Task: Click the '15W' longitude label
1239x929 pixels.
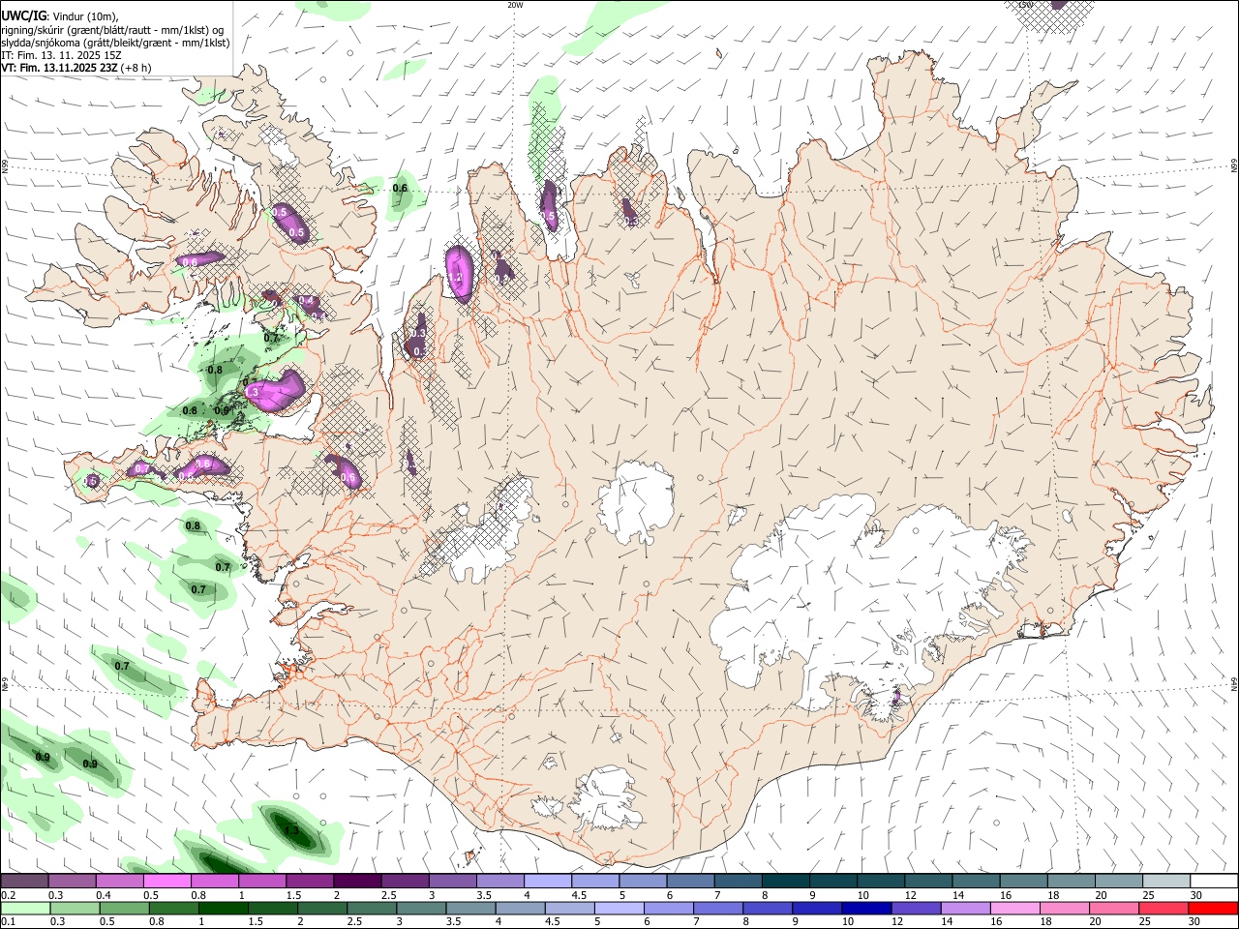Action: (x=1025, y=5)
